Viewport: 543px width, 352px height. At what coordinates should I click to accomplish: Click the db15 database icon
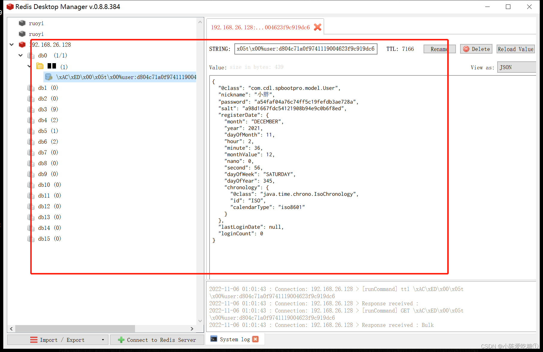(x=31, y=239)
